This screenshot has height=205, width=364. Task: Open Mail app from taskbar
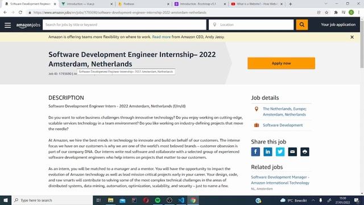click(122, 200)
